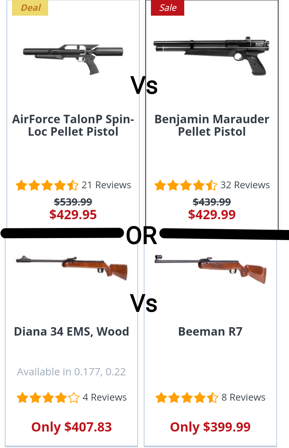Open the Diana 34 EMS, Wood title
The width and height of the screenshot is (289, 448).
(72, 332)
